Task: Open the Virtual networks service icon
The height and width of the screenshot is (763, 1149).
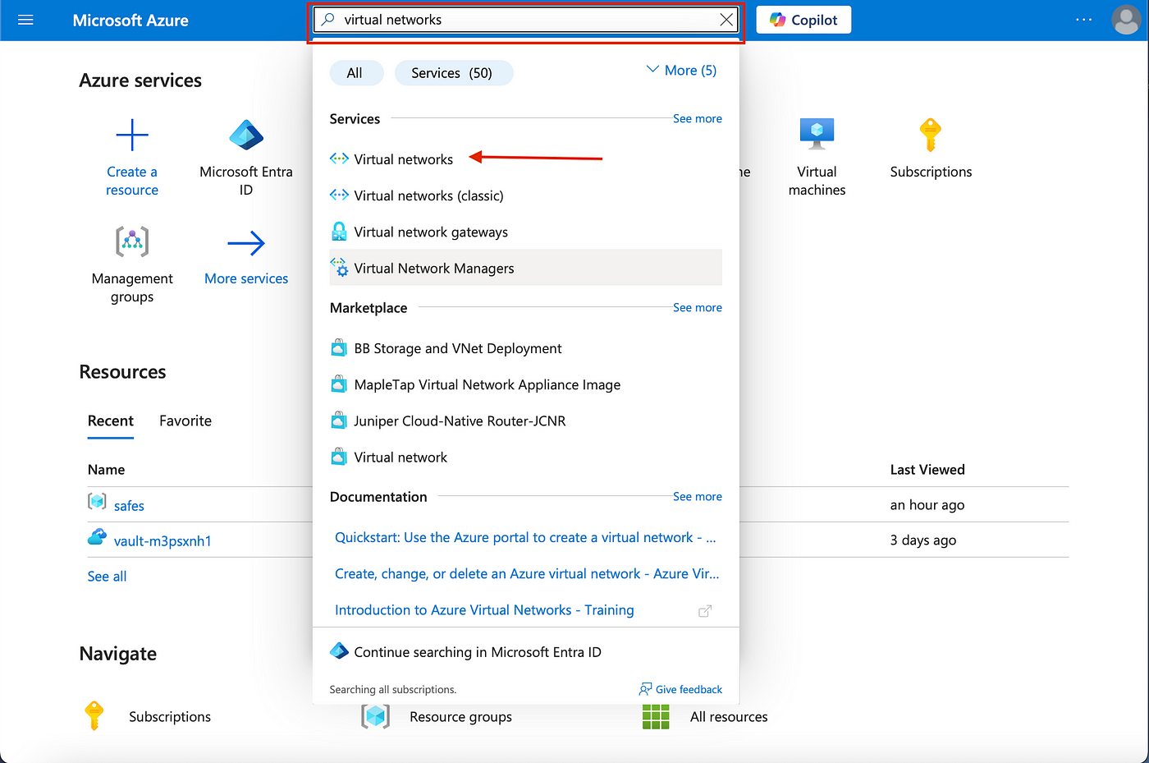Action: [x=339, y=159]
